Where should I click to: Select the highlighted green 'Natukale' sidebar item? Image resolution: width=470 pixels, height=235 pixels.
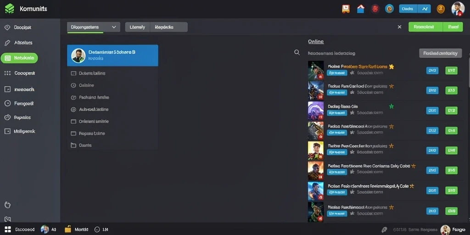pyautogui.click(x=19, y=58)
